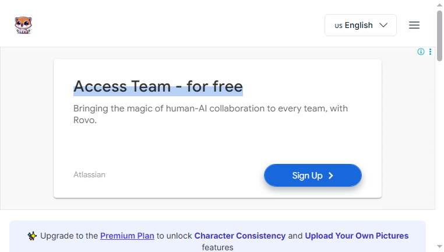The height and width of the screenshot is (252, 444).
Task: Click the scrollbar up arrow
Action: click(x=439, y=5)
